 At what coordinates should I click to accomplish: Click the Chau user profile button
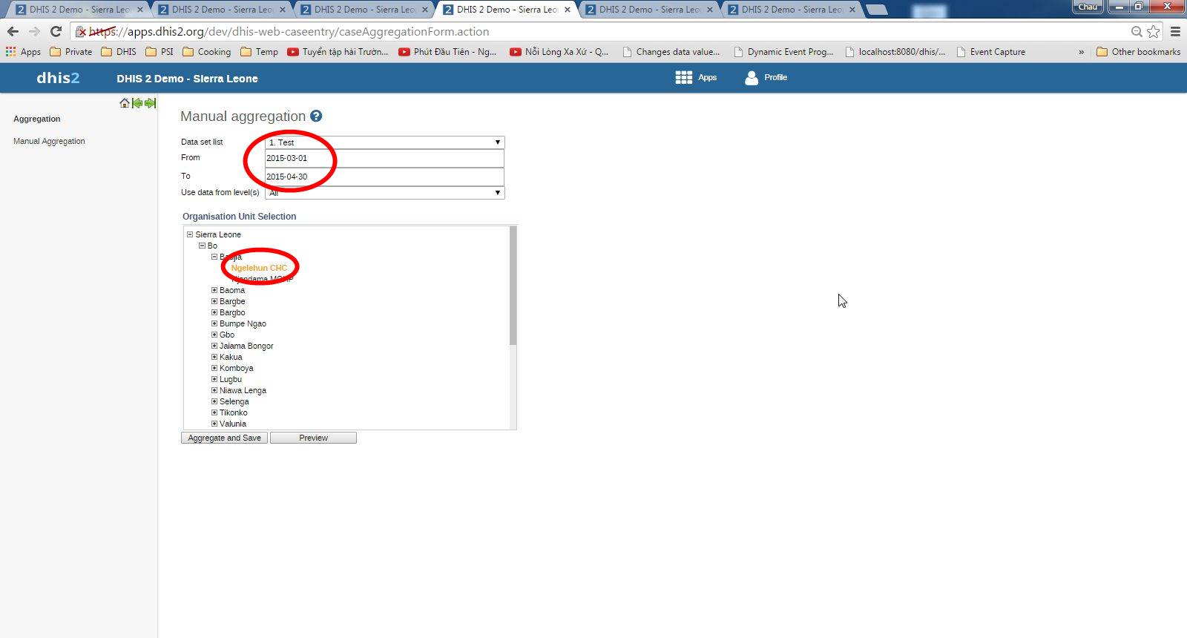coord(1088,7)
